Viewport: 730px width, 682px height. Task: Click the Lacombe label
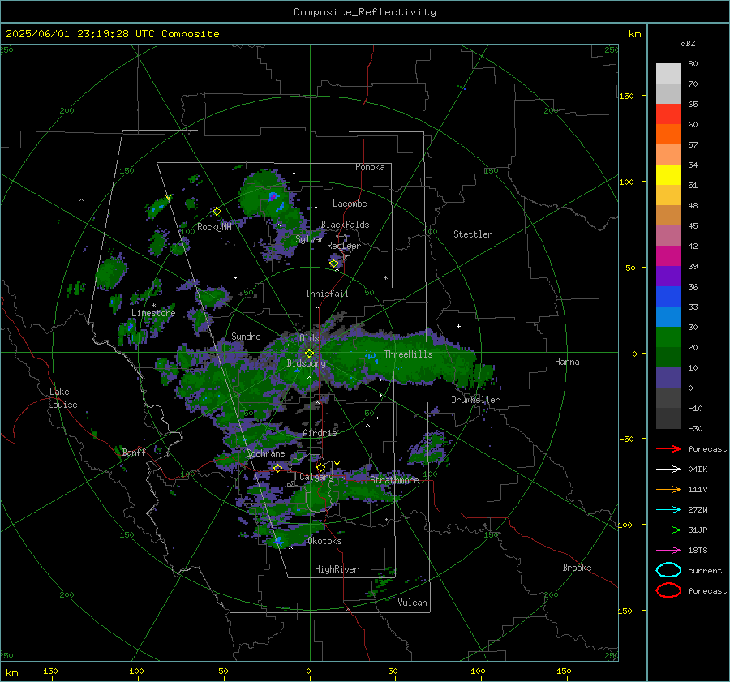coord(350,204)
